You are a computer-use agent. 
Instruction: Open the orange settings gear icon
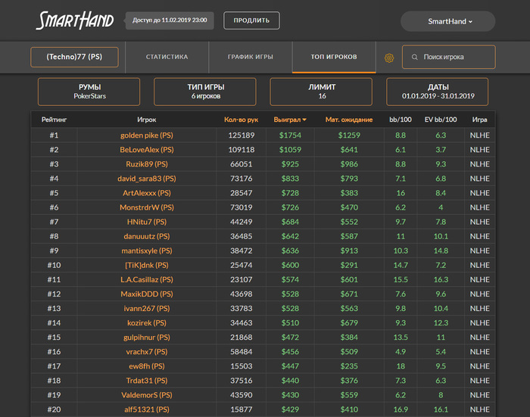pos(389,58)
